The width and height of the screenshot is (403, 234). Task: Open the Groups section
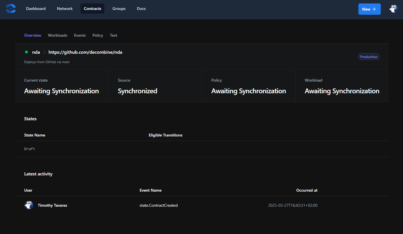click(119, 9)
